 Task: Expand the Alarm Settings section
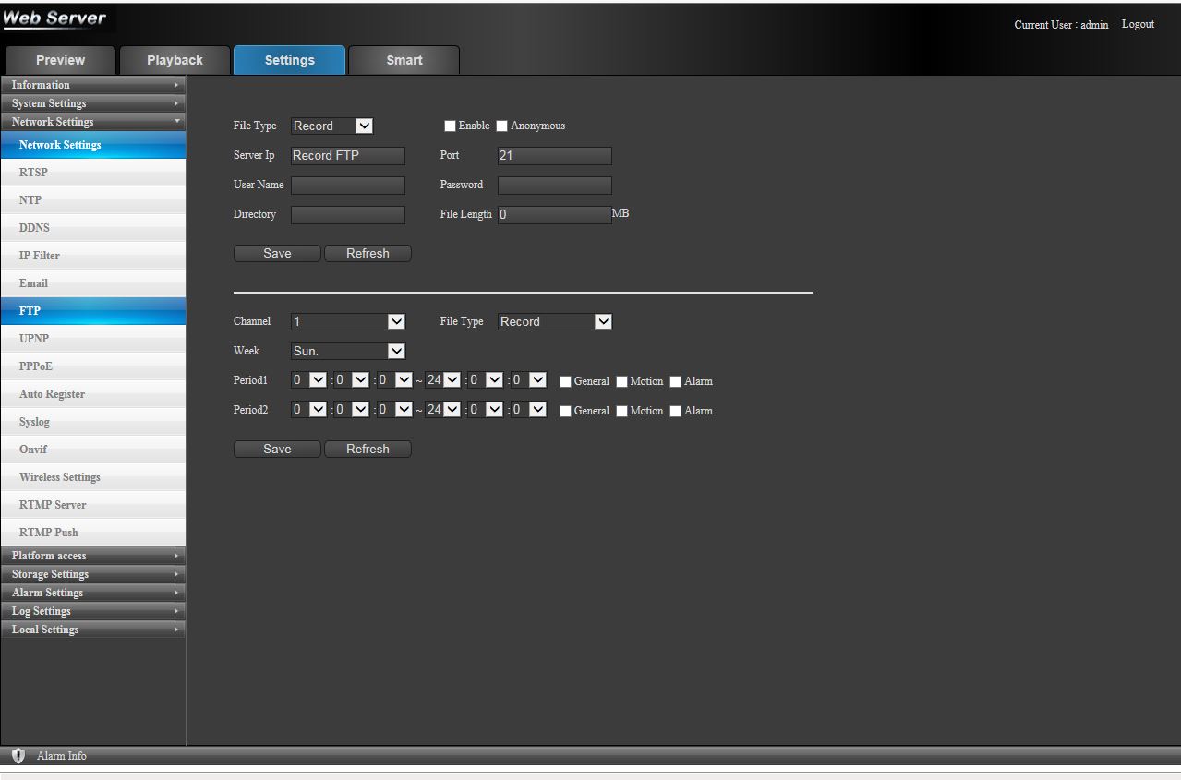tap(92, 593)
